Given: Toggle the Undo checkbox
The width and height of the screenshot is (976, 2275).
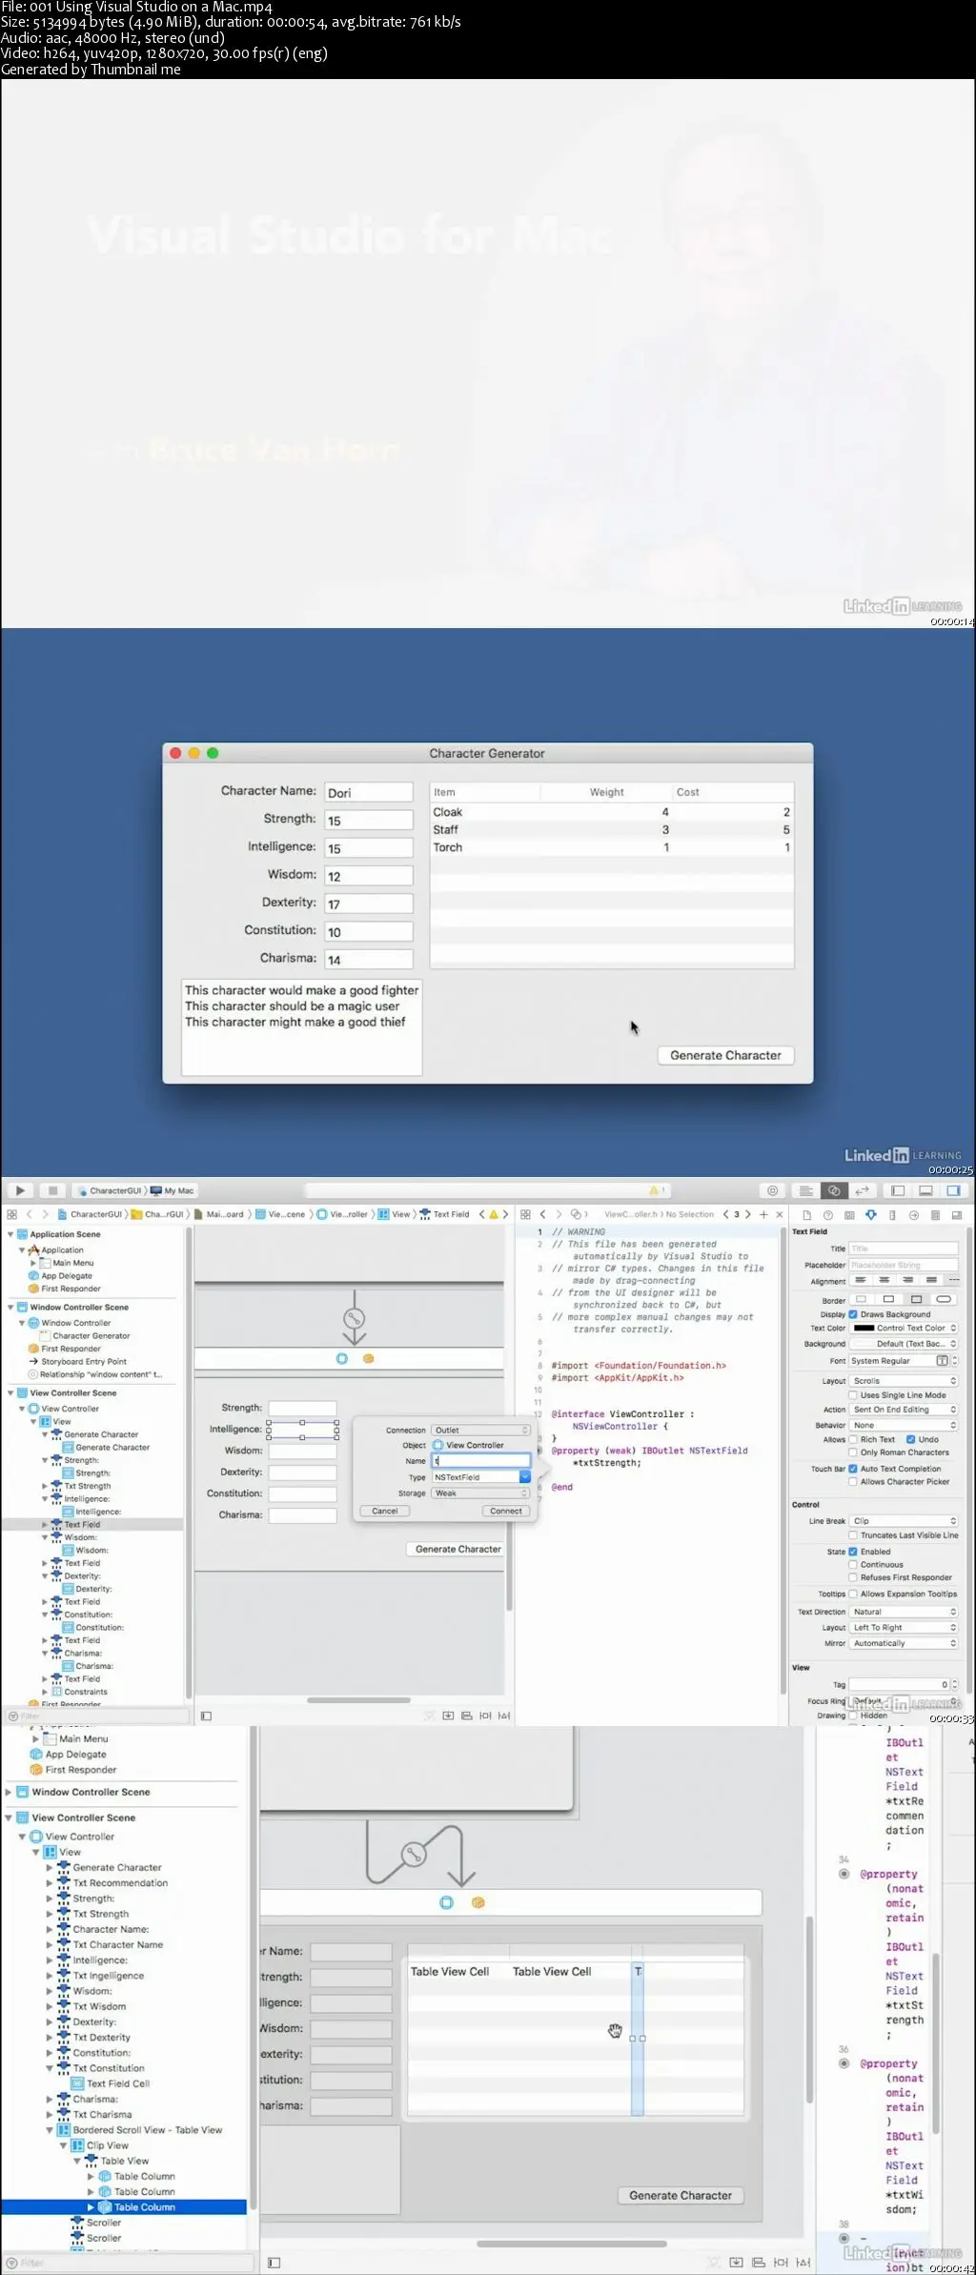Looking at the screenshot, I should click(910, 1440).
